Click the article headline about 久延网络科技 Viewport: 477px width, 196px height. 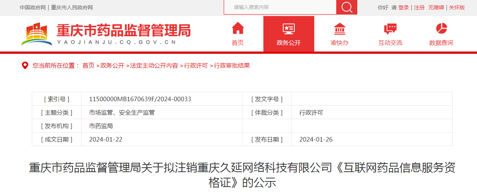click(242, 175)
